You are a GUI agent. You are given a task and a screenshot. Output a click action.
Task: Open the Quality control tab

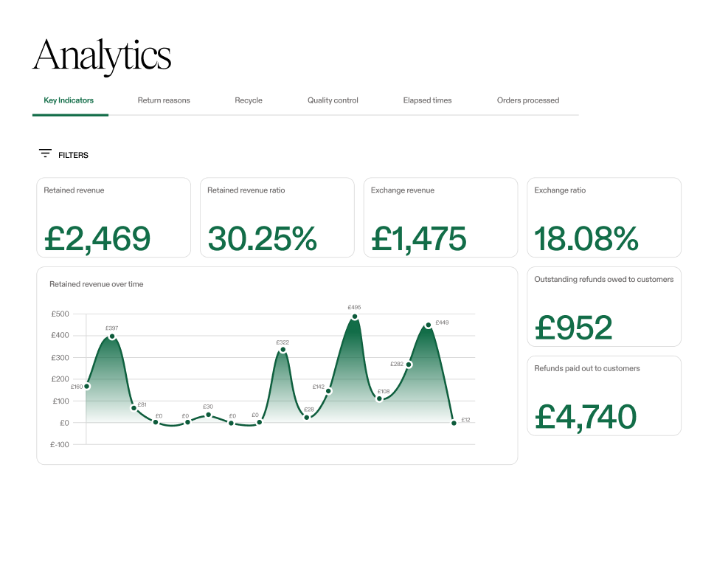coord(333,100)
